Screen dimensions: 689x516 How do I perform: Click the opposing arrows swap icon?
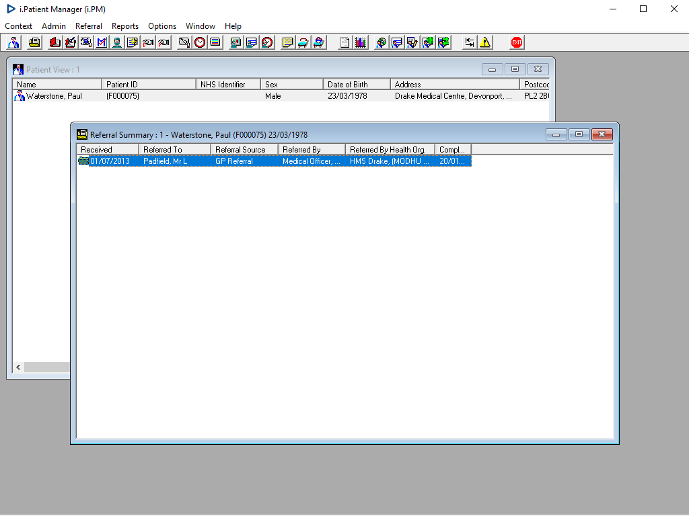click(469, 42)
